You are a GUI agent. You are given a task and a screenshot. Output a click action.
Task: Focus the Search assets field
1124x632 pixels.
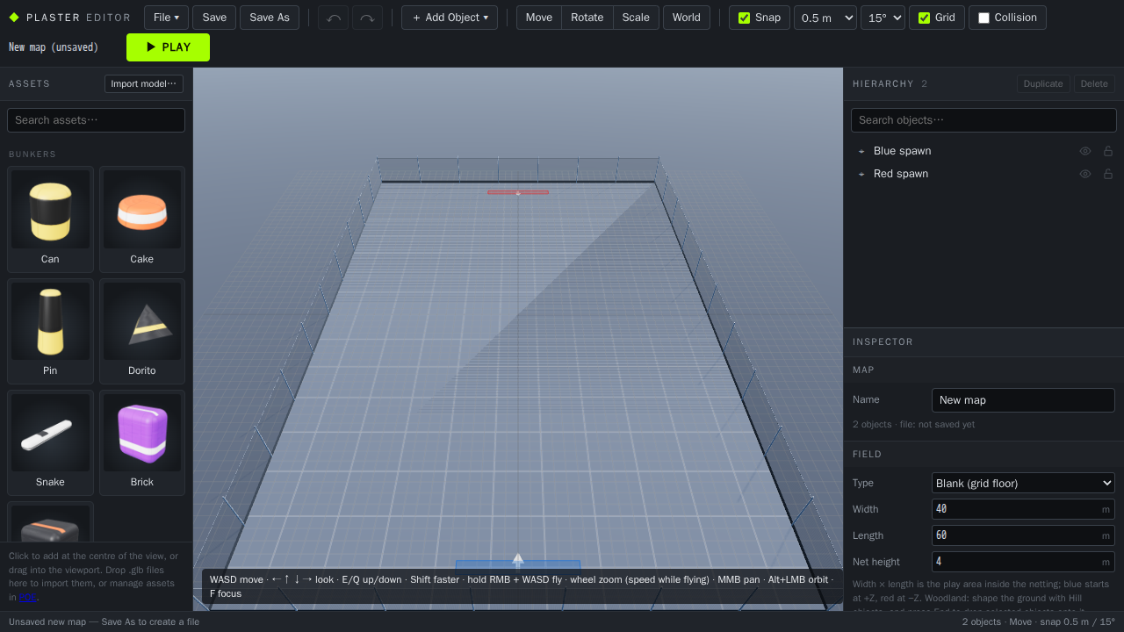click(97, 120)
